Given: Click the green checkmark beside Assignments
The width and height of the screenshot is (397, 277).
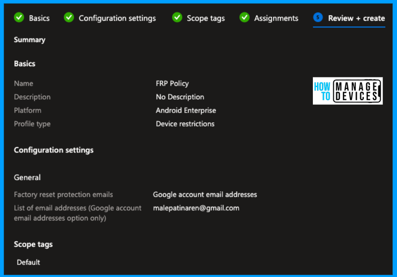Looking at the screenshot, I should click(x=244, y=18).
